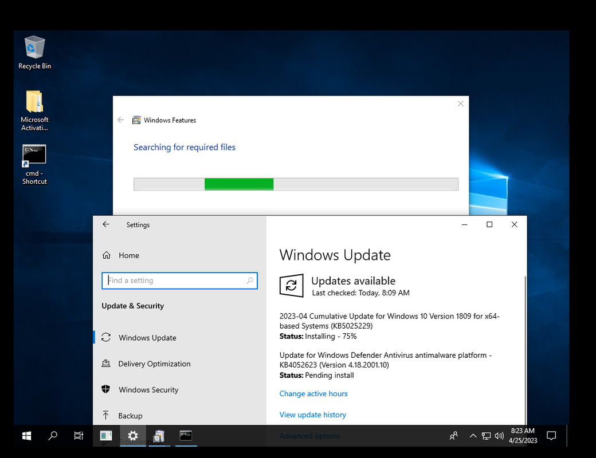The width and height of the screenshot is (596, 458).
Task: Open the Windows Start menu
Action: click(x=26, y=436)
